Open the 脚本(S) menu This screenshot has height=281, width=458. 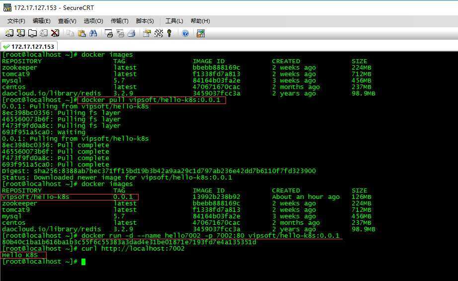[145, 21]
